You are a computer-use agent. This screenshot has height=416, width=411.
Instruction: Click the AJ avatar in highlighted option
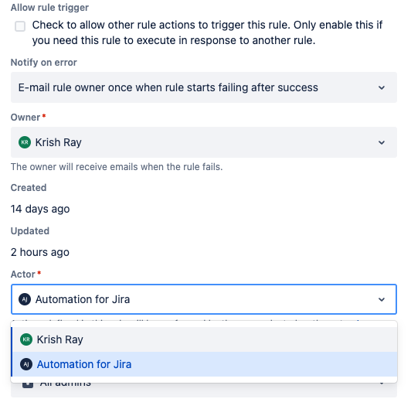click(26, 364)
